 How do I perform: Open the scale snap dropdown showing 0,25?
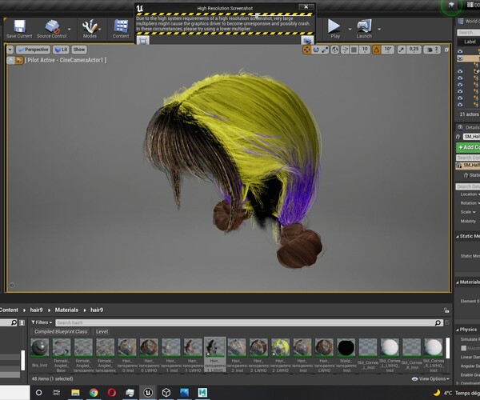pos(414,50)
